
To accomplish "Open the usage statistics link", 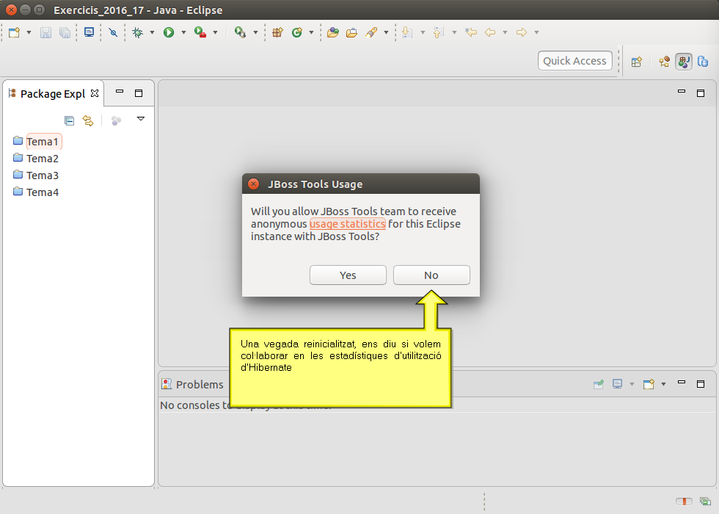I will [x=348, y=224].
